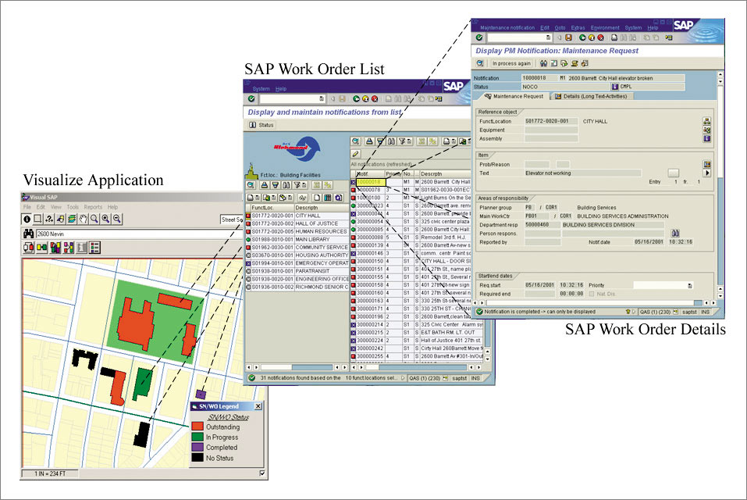The height and width of the screenshot is (500, 747).
Task: Toggle the legend list icon in Visual SAP toolbar
Action: [x=94, y=248]
